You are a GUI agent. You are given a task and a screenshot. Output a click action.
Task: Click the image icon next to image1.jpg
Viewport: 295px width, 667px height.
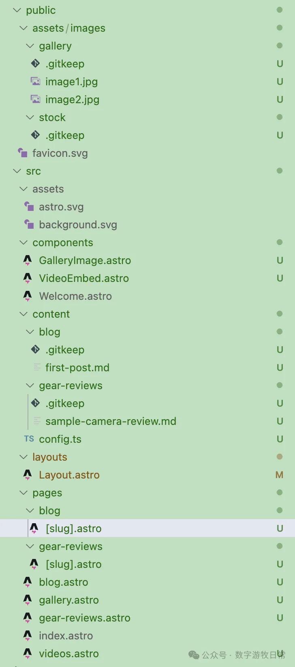point(36,81)
